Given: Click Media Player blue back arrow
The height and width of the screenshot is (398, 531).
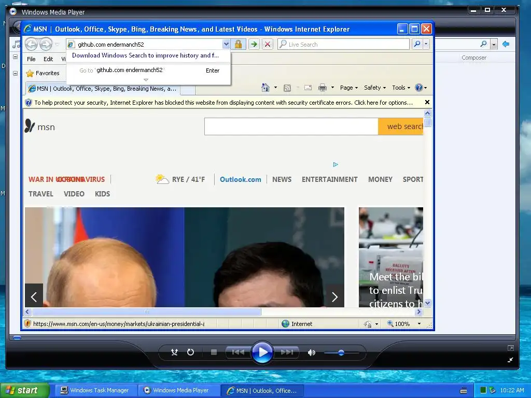Looking at the screenshot, I should click(x=506, y=44).
